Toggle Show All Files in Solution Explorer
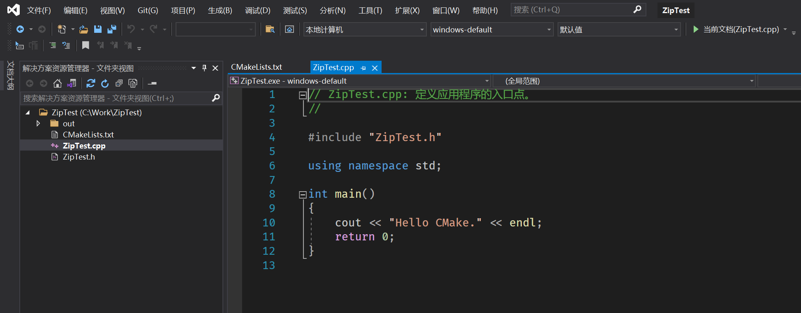Screen dimensions: 801x313 (133, 84)
